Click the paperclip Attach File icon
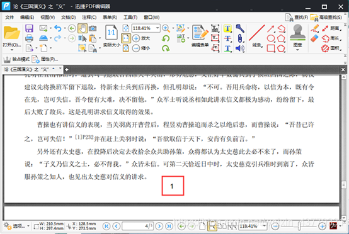The height and width of the screenshot is (234, 349). pyautogui.click(x=240, y=38)
